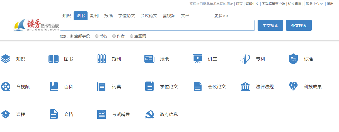Viewport: 339px width, 132px height.
Task: Click the 词典 category label
Action: [117, 87]
